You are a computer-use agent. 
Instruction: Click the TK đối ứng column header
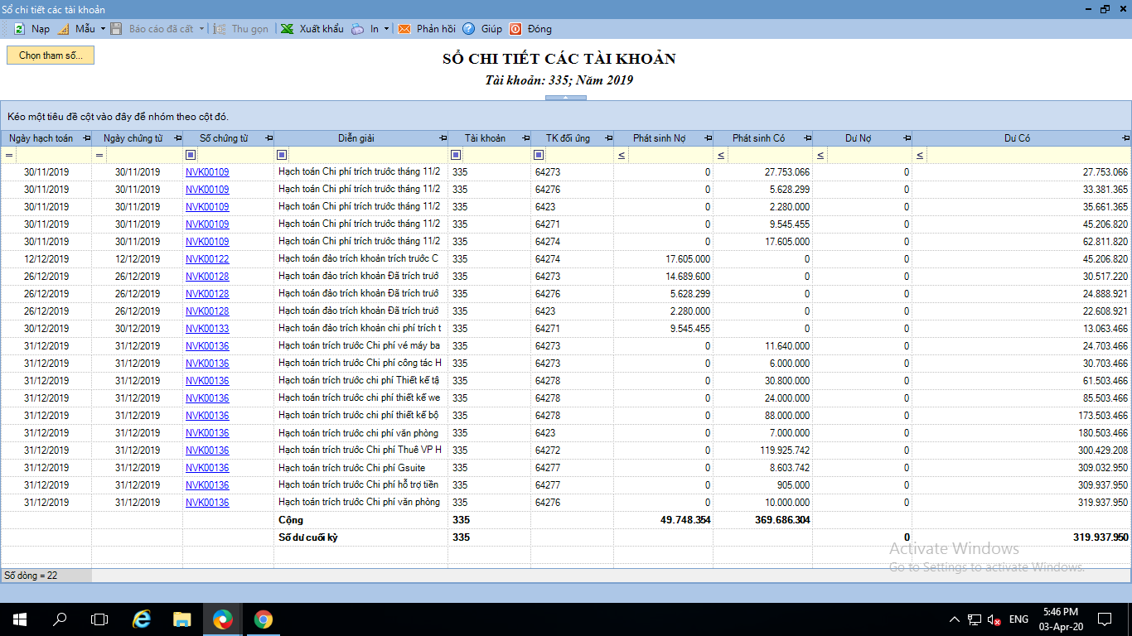pyautogui.click(x=567, y=138)
